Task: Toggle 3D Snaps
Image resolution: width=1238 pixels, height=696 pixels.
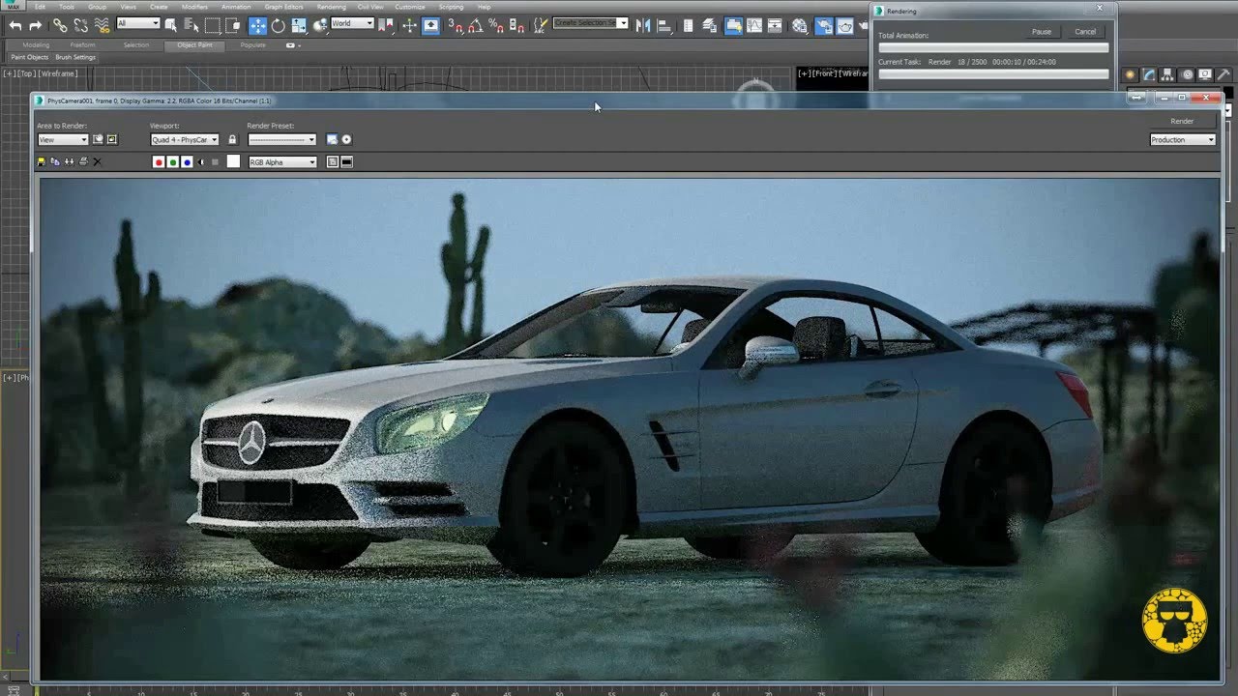Action: click(456, 25)
